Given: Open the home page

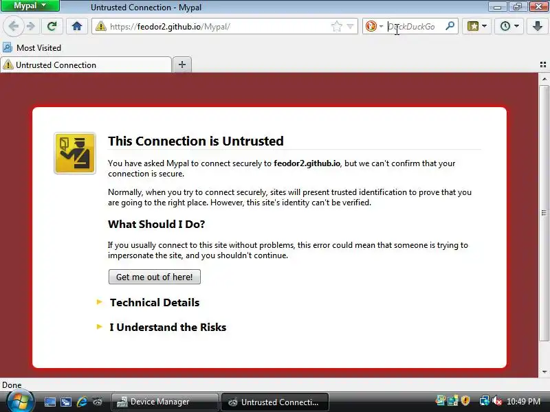Looking at the screenshot, I should coord(77,26).
